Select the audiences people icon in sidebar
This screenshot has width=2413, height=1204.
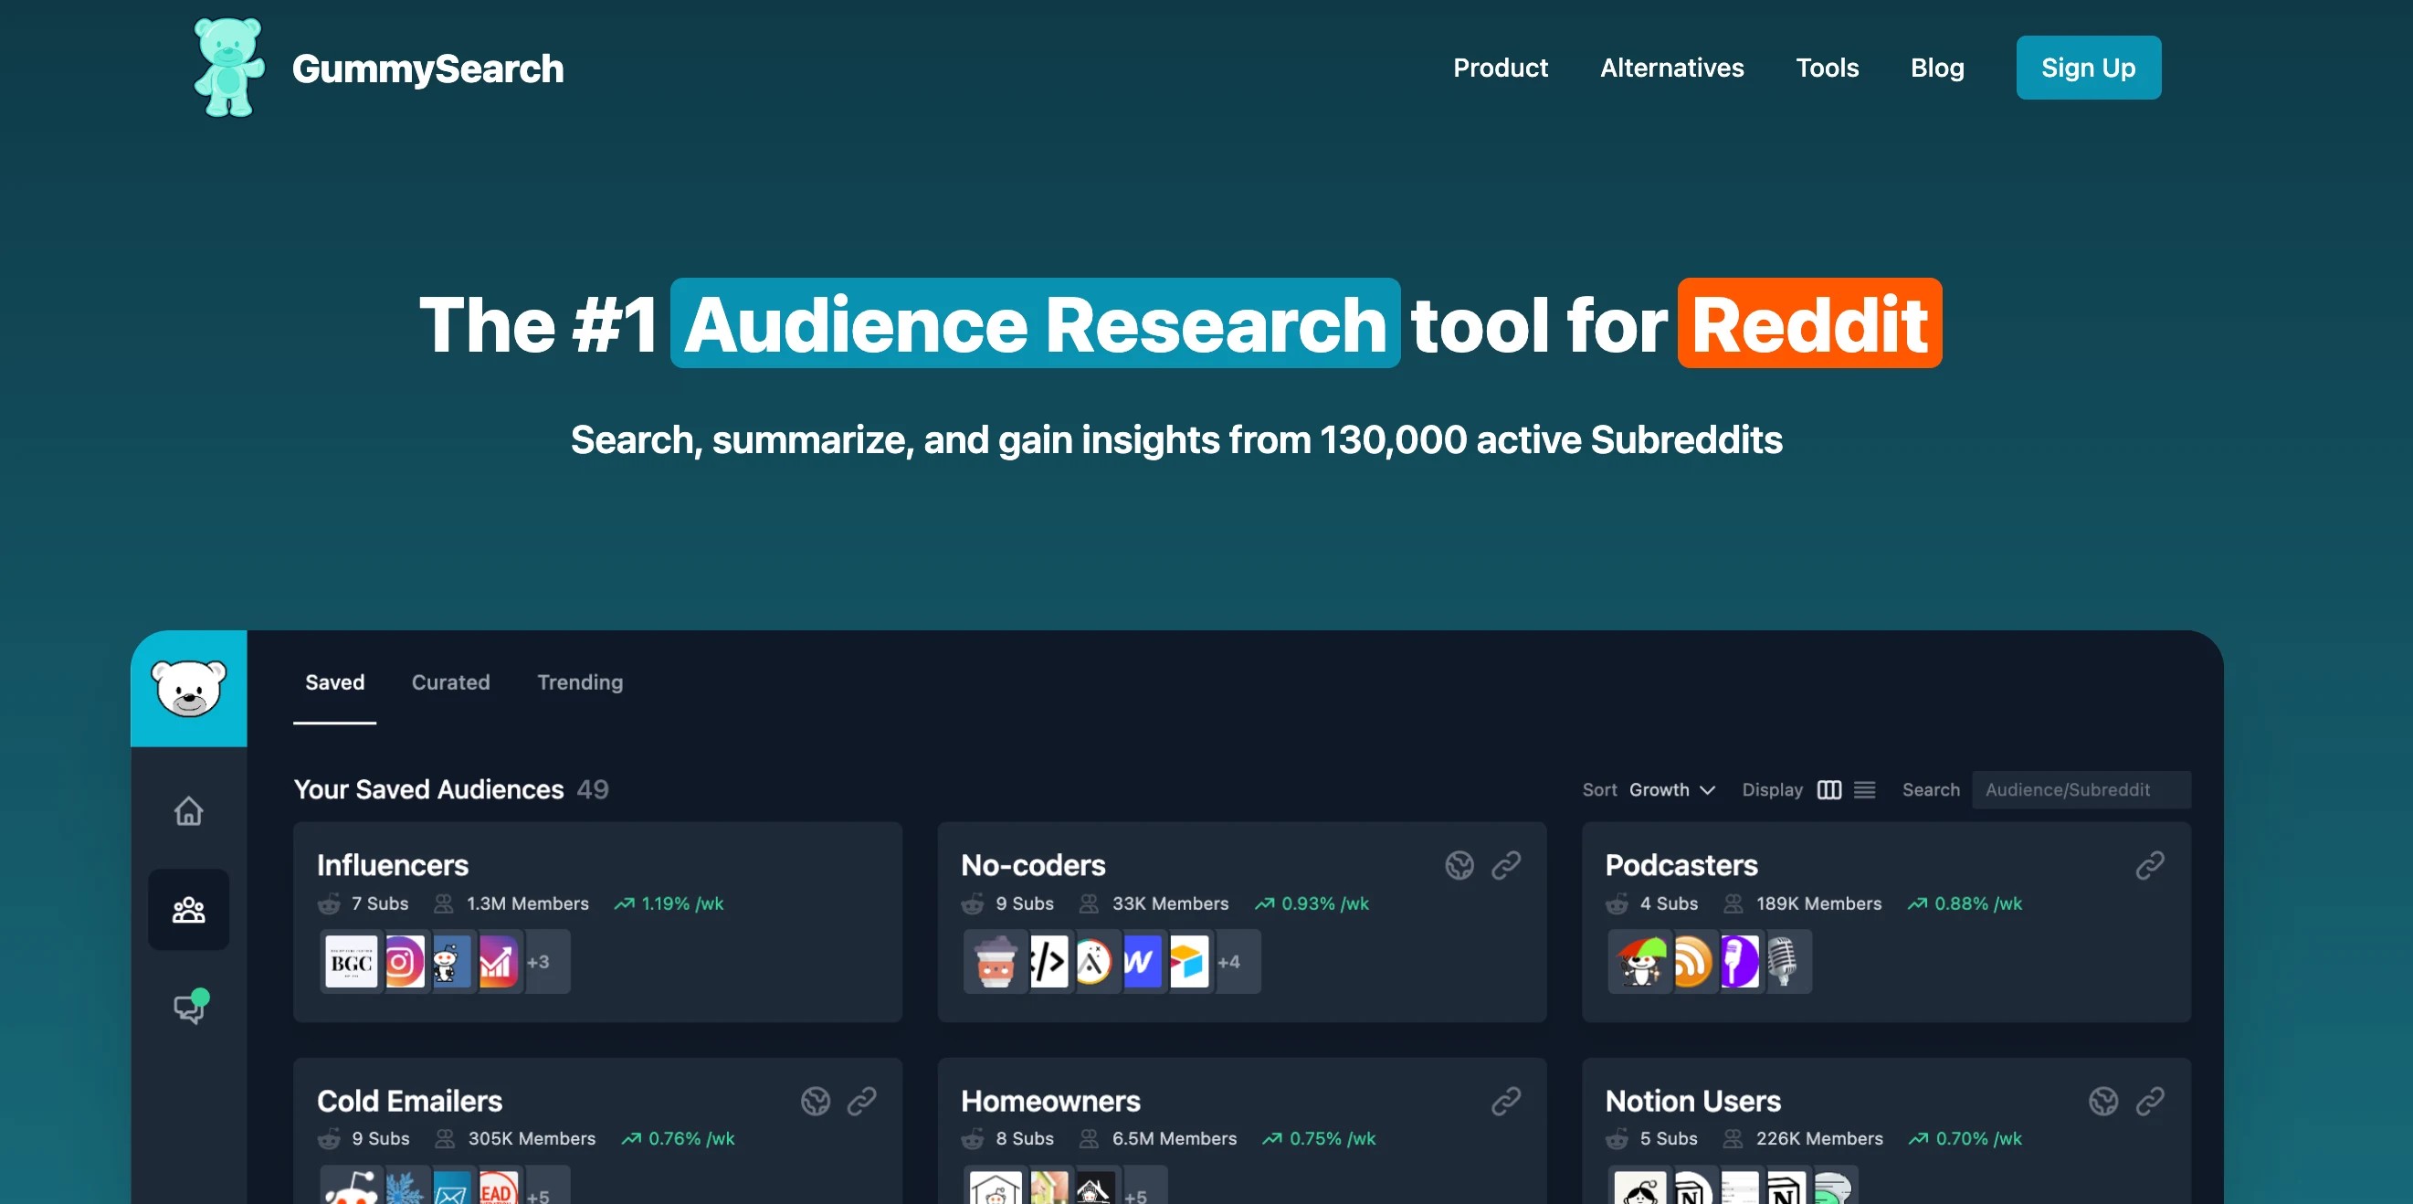188,910
